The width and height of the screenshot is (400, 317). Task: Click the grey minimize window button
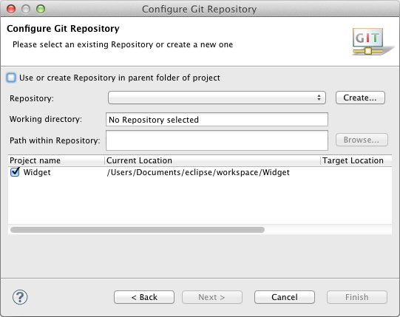[26, 9]
